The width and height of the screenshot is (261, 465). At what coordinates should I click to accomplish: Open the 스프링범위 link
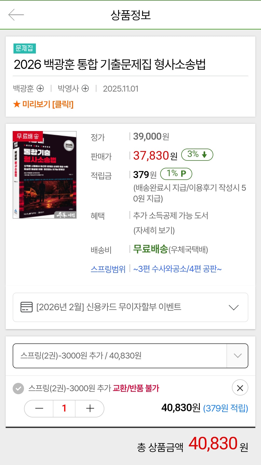pos(108,269)
